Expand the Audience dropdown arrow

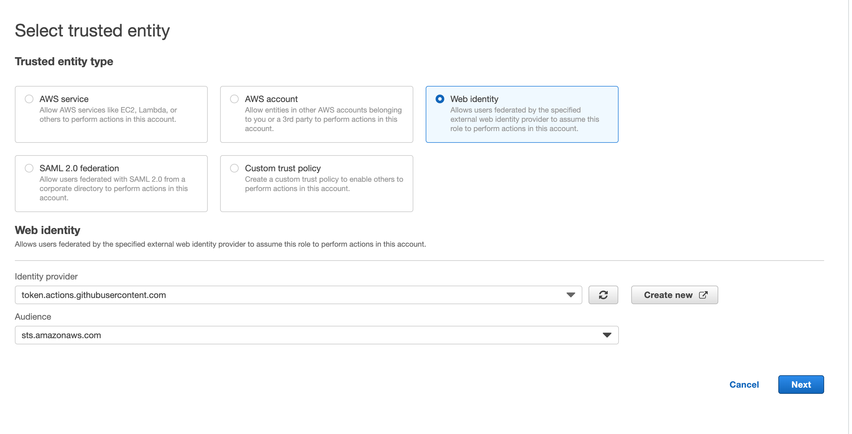click(606, 335)
